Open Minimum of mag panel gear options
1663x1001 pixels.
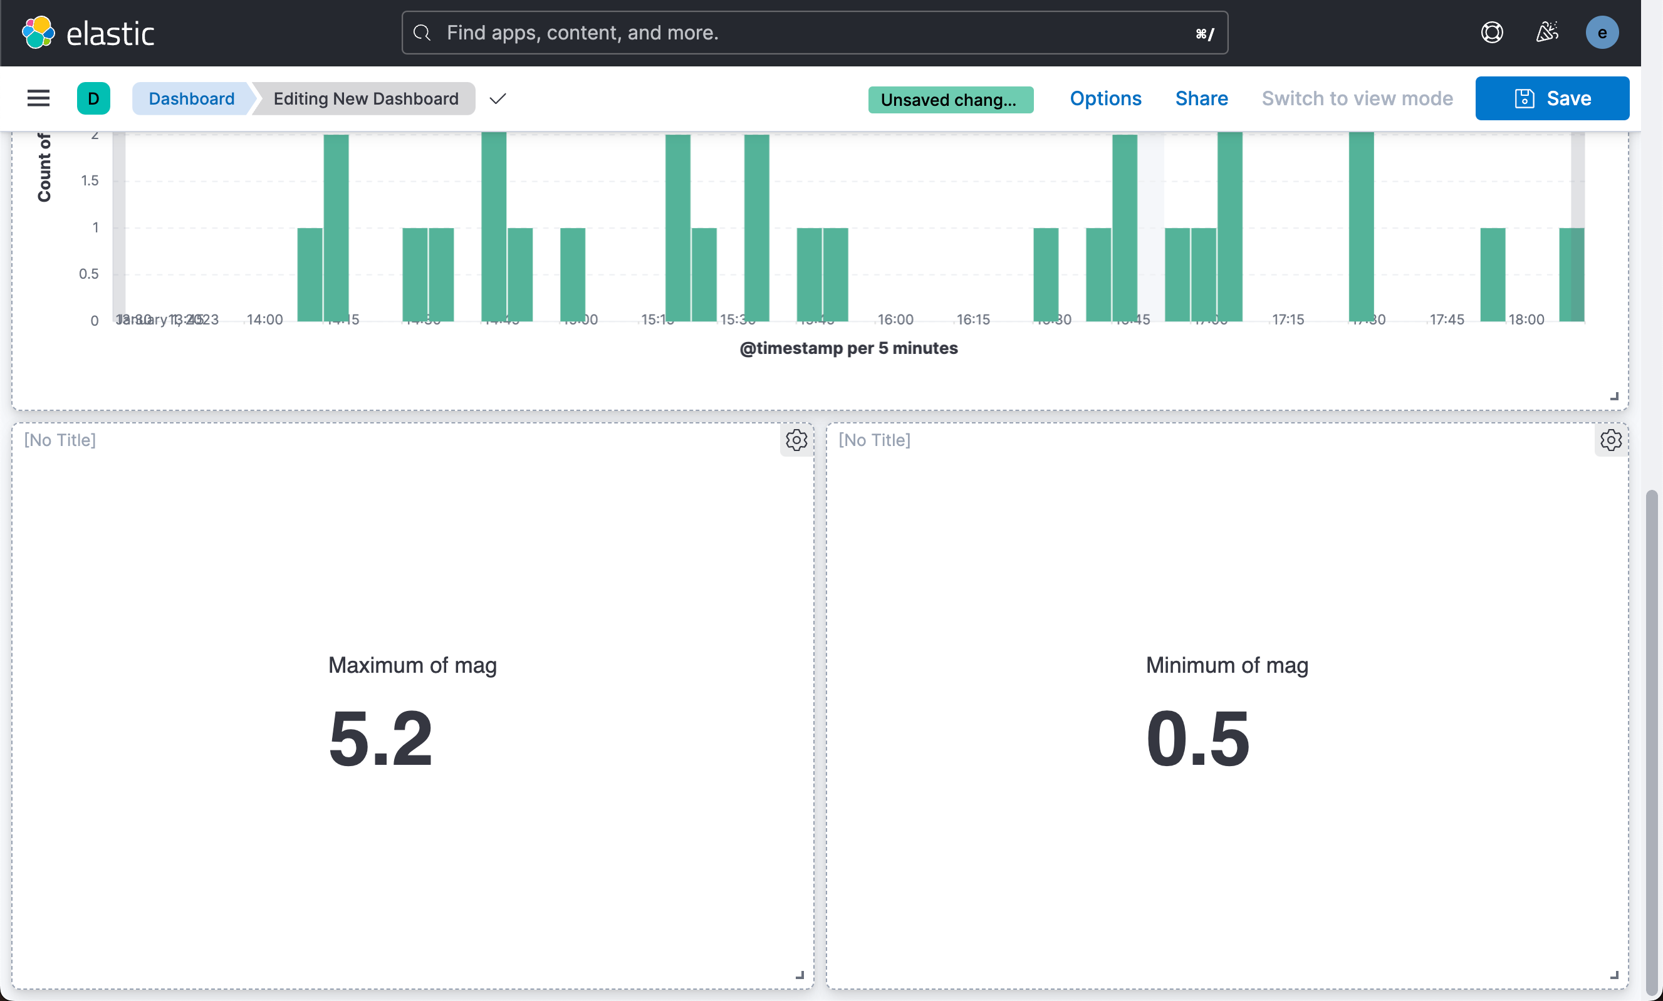pyautogui.click(x=1610, y=440)
